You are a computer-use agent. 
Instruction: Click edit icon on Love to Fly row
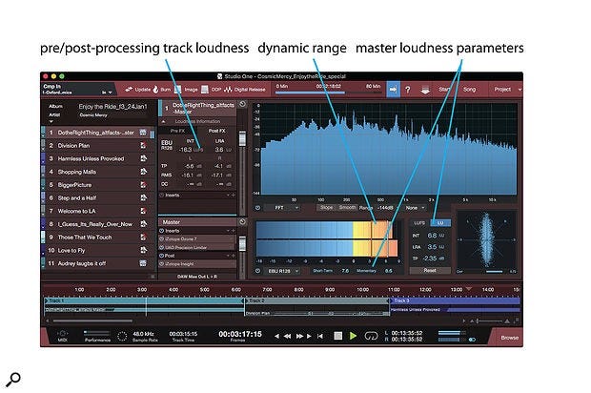(x=143, y=250)
